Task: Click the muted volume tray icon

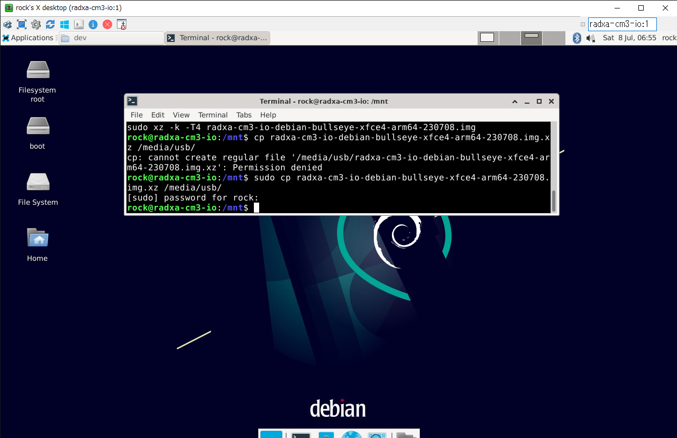Action: [x=591, y=38]
